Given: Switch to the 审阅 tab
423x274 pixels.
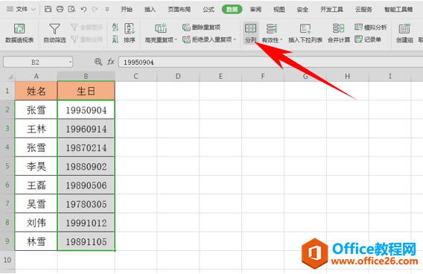Looking at the screenshot, I should click(255, 10).
